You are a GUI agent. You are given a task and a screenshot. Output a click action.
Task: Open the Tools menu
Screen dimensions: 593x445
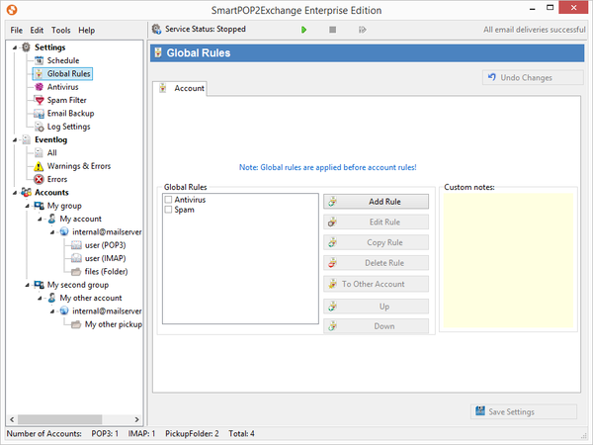coord(61,31)
